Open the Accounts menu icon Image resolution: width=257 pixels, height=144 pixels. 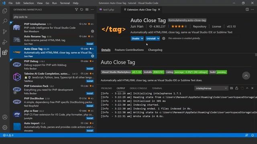(5, 117)
